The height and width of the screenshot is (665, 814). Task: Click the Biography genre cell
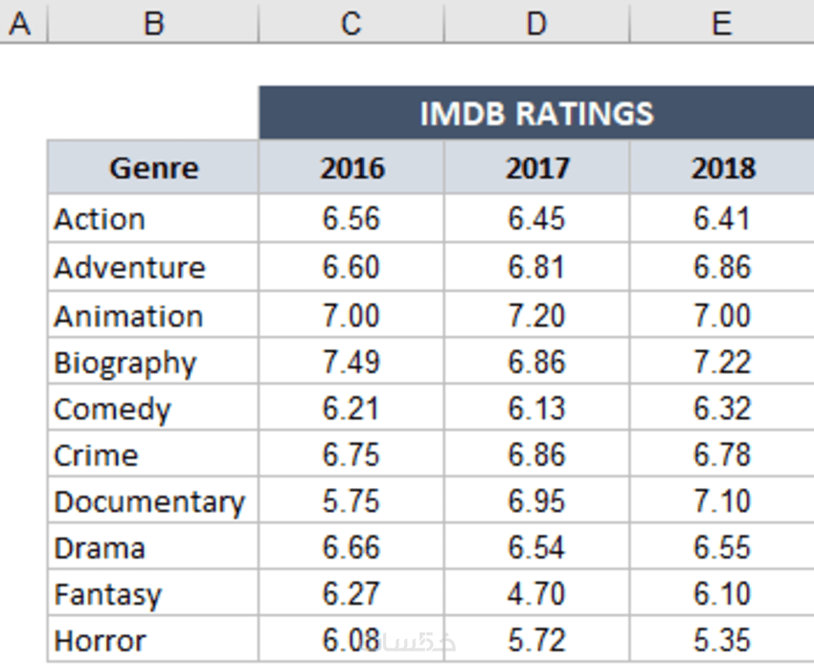153,363
